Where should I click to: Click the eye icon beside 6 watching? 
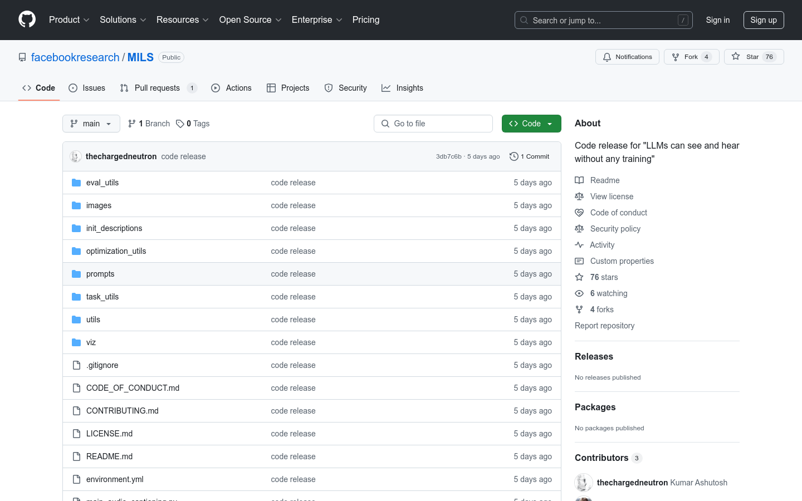tap(579, 293)
